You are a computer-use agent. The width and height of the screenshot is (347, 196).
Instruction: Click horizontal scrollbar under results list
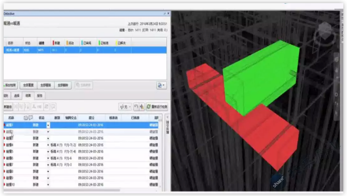tap(62, 190)
